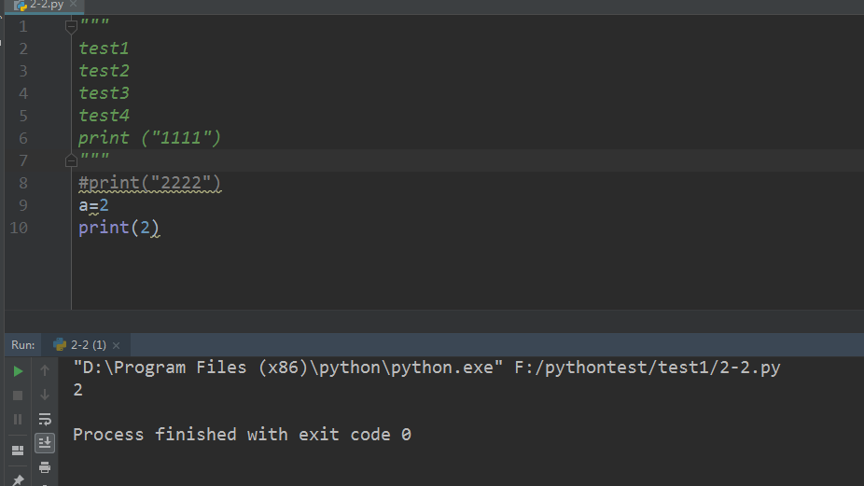Toggle soft-wrap in run console
The image size is (864, 486).
pyautogui.click(x=45, y=420)
